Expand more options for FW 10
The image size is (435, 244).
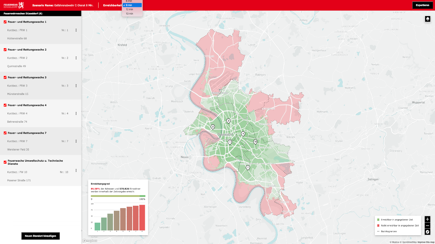coord(76,170)
